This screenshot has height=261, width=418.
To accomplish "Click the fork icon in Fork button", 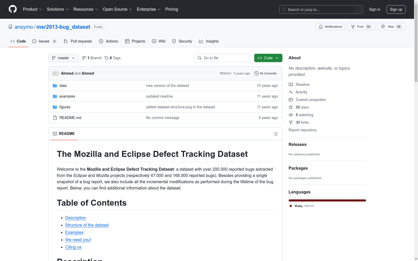I will tap(353, 27).
